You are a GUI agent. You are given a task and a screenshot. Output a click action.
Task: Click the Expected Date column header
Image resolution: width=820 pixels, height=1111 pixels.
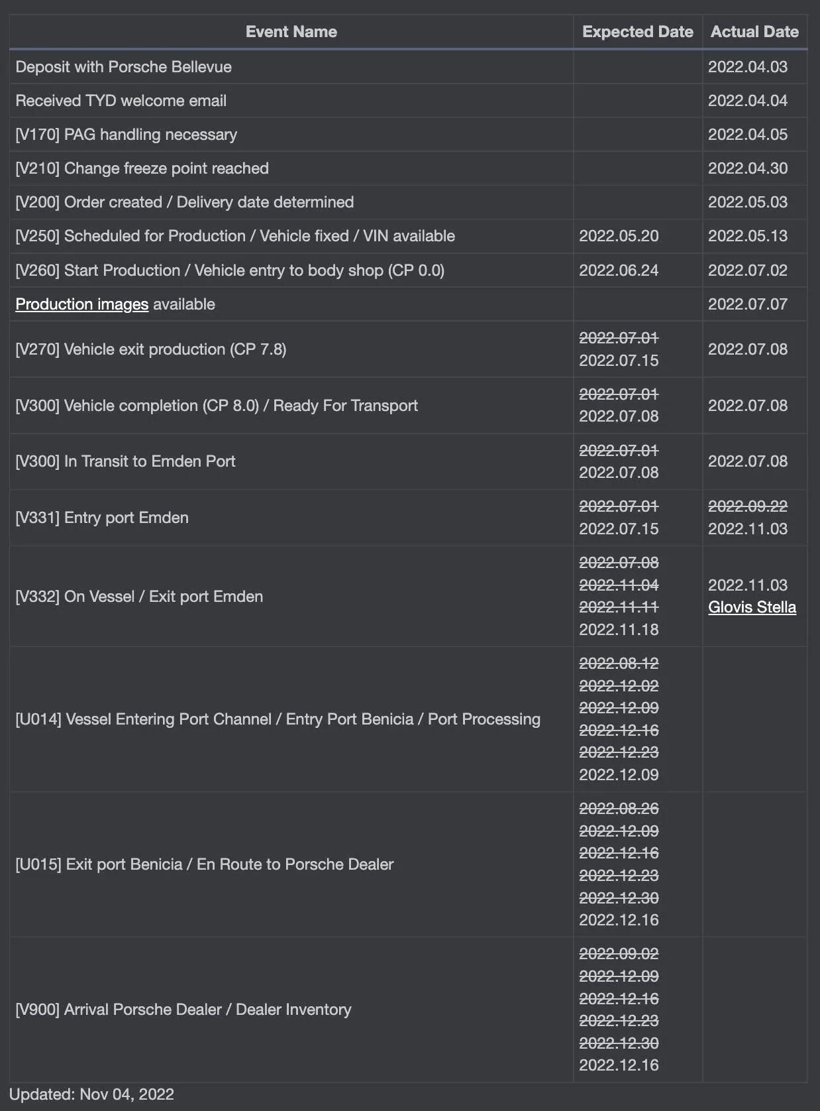pos(637,32)
